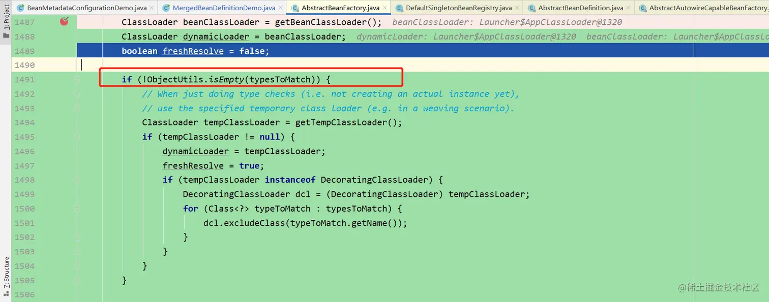Click the freshResolve variable on line 1489
Image resolution: width=769 pixels, height=302 pixels.
[193, 51]
